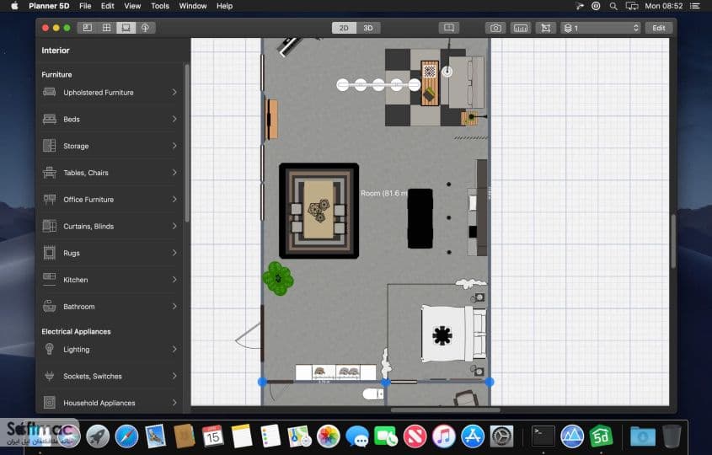712x455 pixels.
Task: Open Office Furniture category
Action: coord(110,200)
